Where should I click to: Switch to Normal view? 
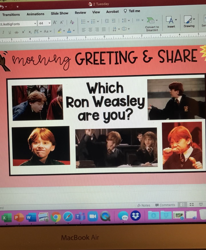(182, 205)
